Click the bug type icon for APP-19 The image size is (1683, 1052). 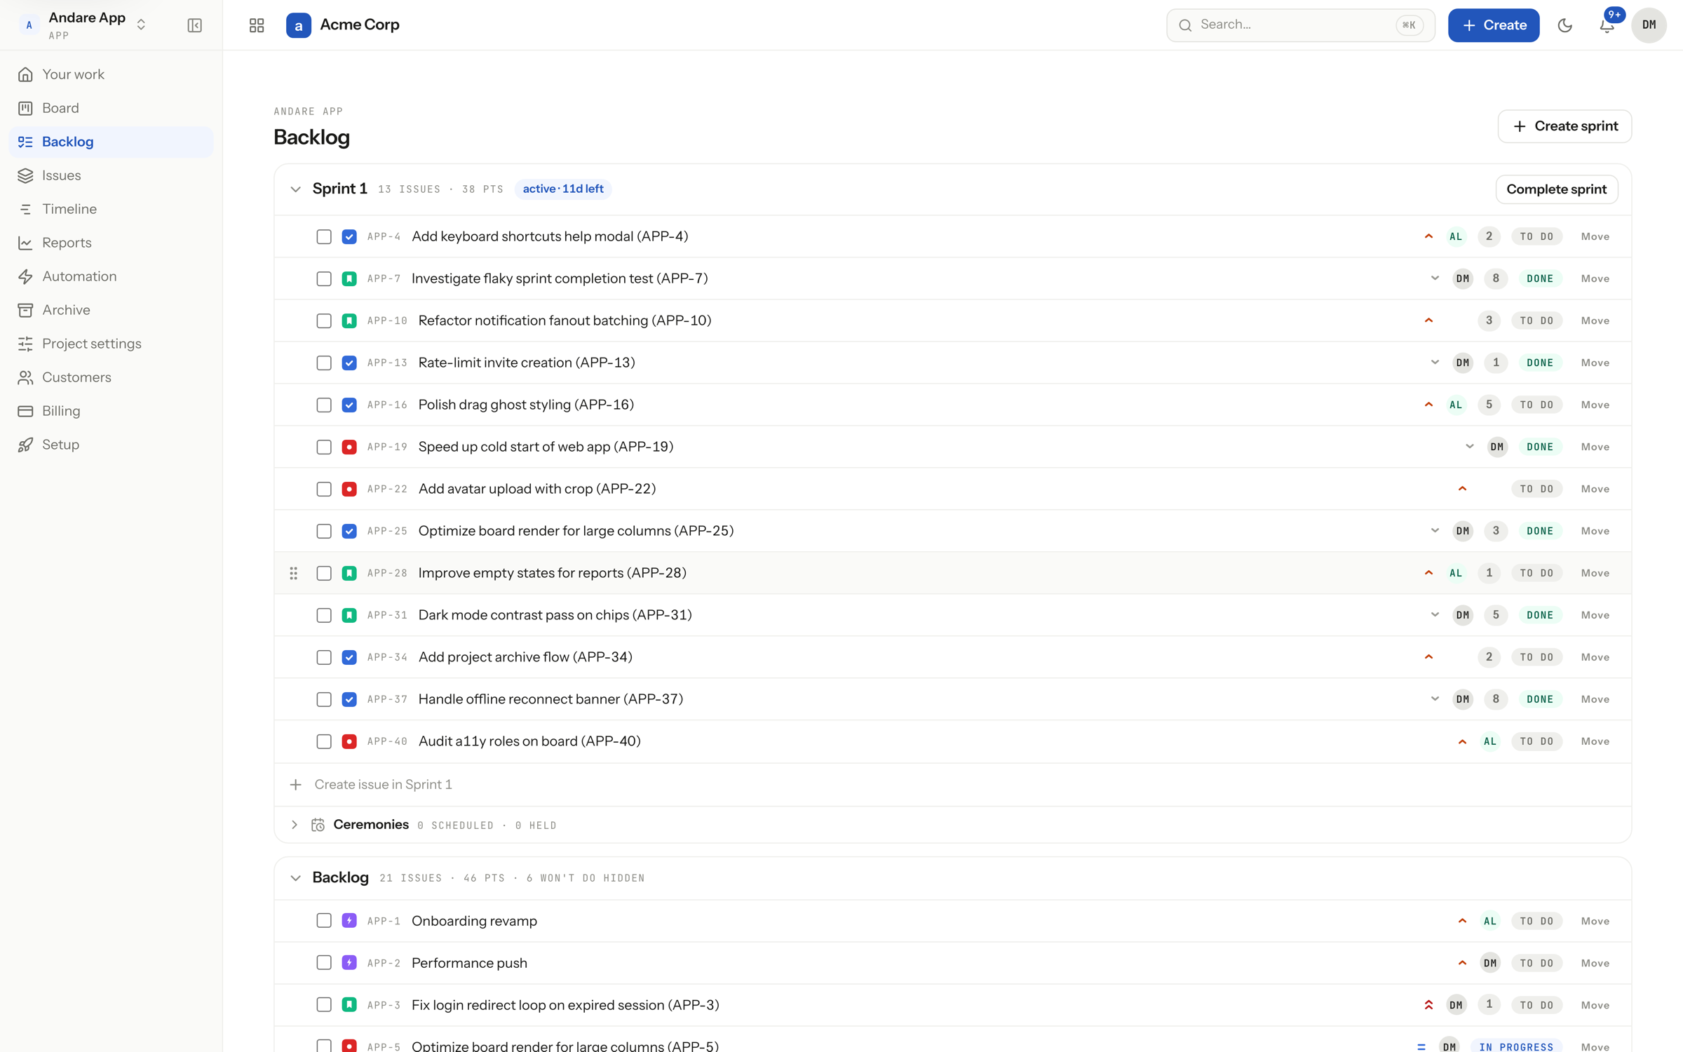click(x=349, y=447)
